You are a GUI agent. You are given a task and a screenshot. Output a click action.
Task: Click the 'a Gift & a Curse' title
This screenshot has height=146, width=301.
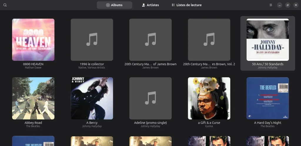[x=209, y=123]
